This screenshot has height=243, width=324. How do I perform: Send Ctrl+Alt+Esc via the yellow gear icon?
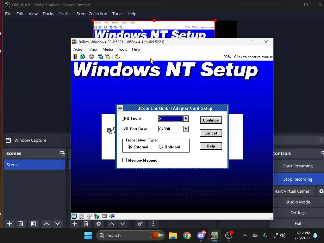(108, 57)
